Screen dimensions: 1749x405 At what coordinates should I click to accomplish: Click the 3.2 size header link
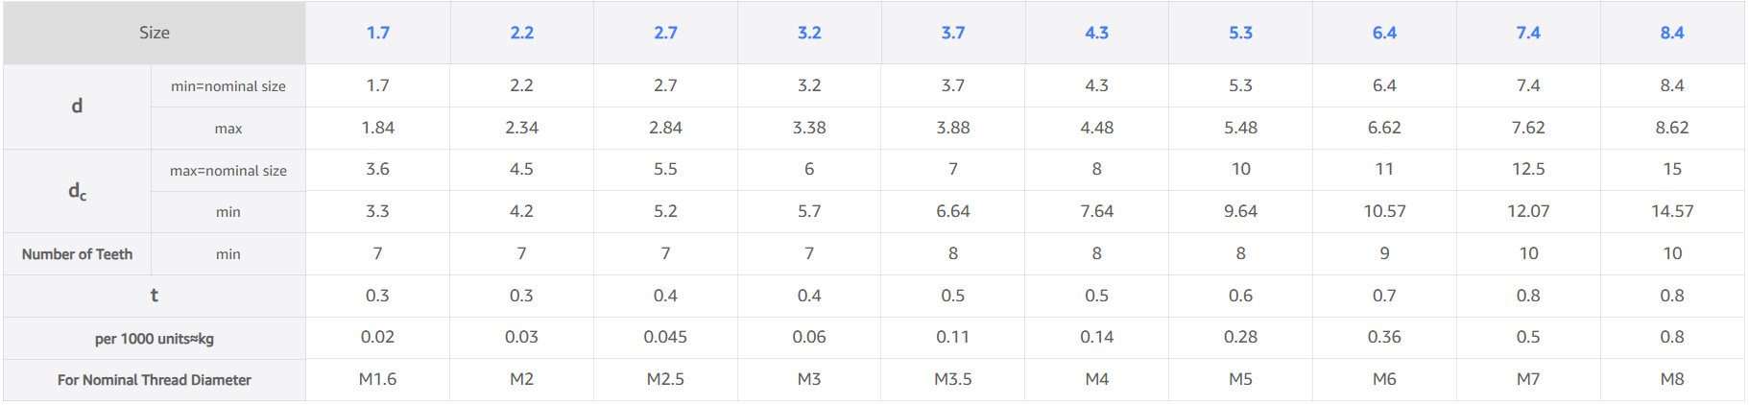[809, 33]
